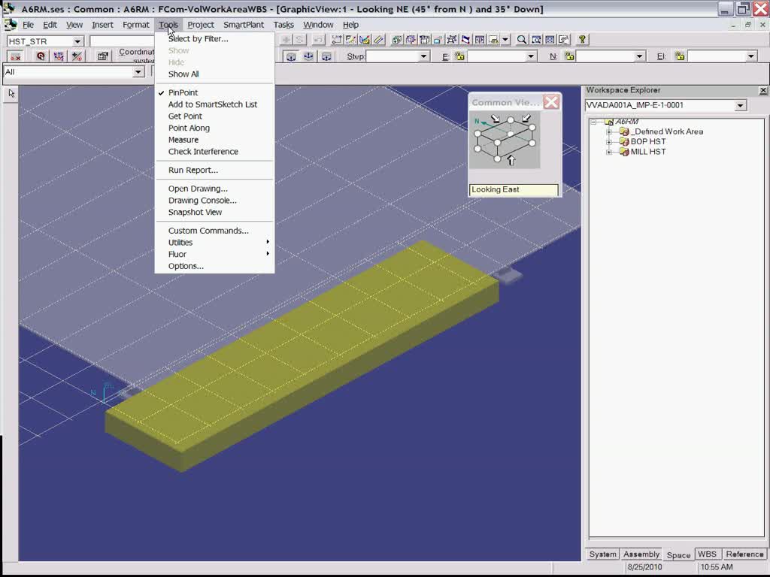Select the arrow pointer Select tool in left bar

[11, 93]
